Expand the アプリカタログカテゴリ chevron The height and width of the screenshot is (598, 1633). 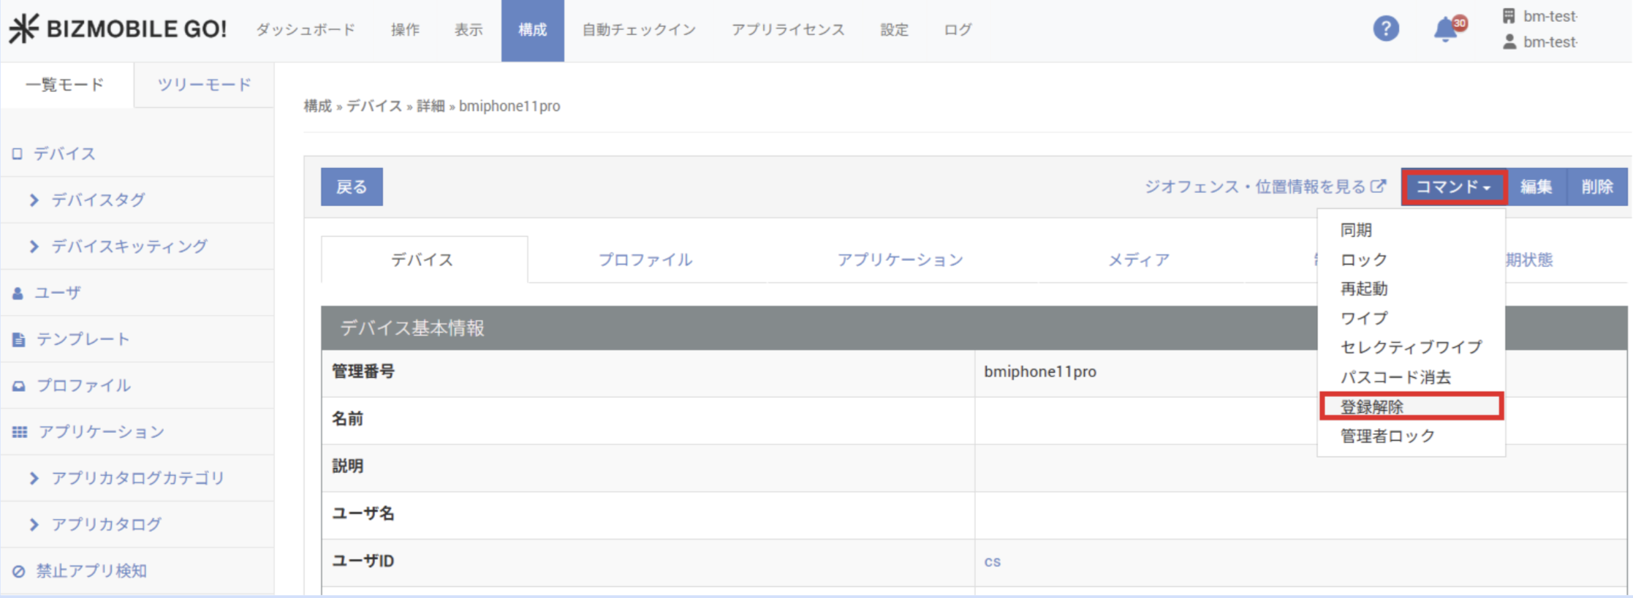click(34, 478)
